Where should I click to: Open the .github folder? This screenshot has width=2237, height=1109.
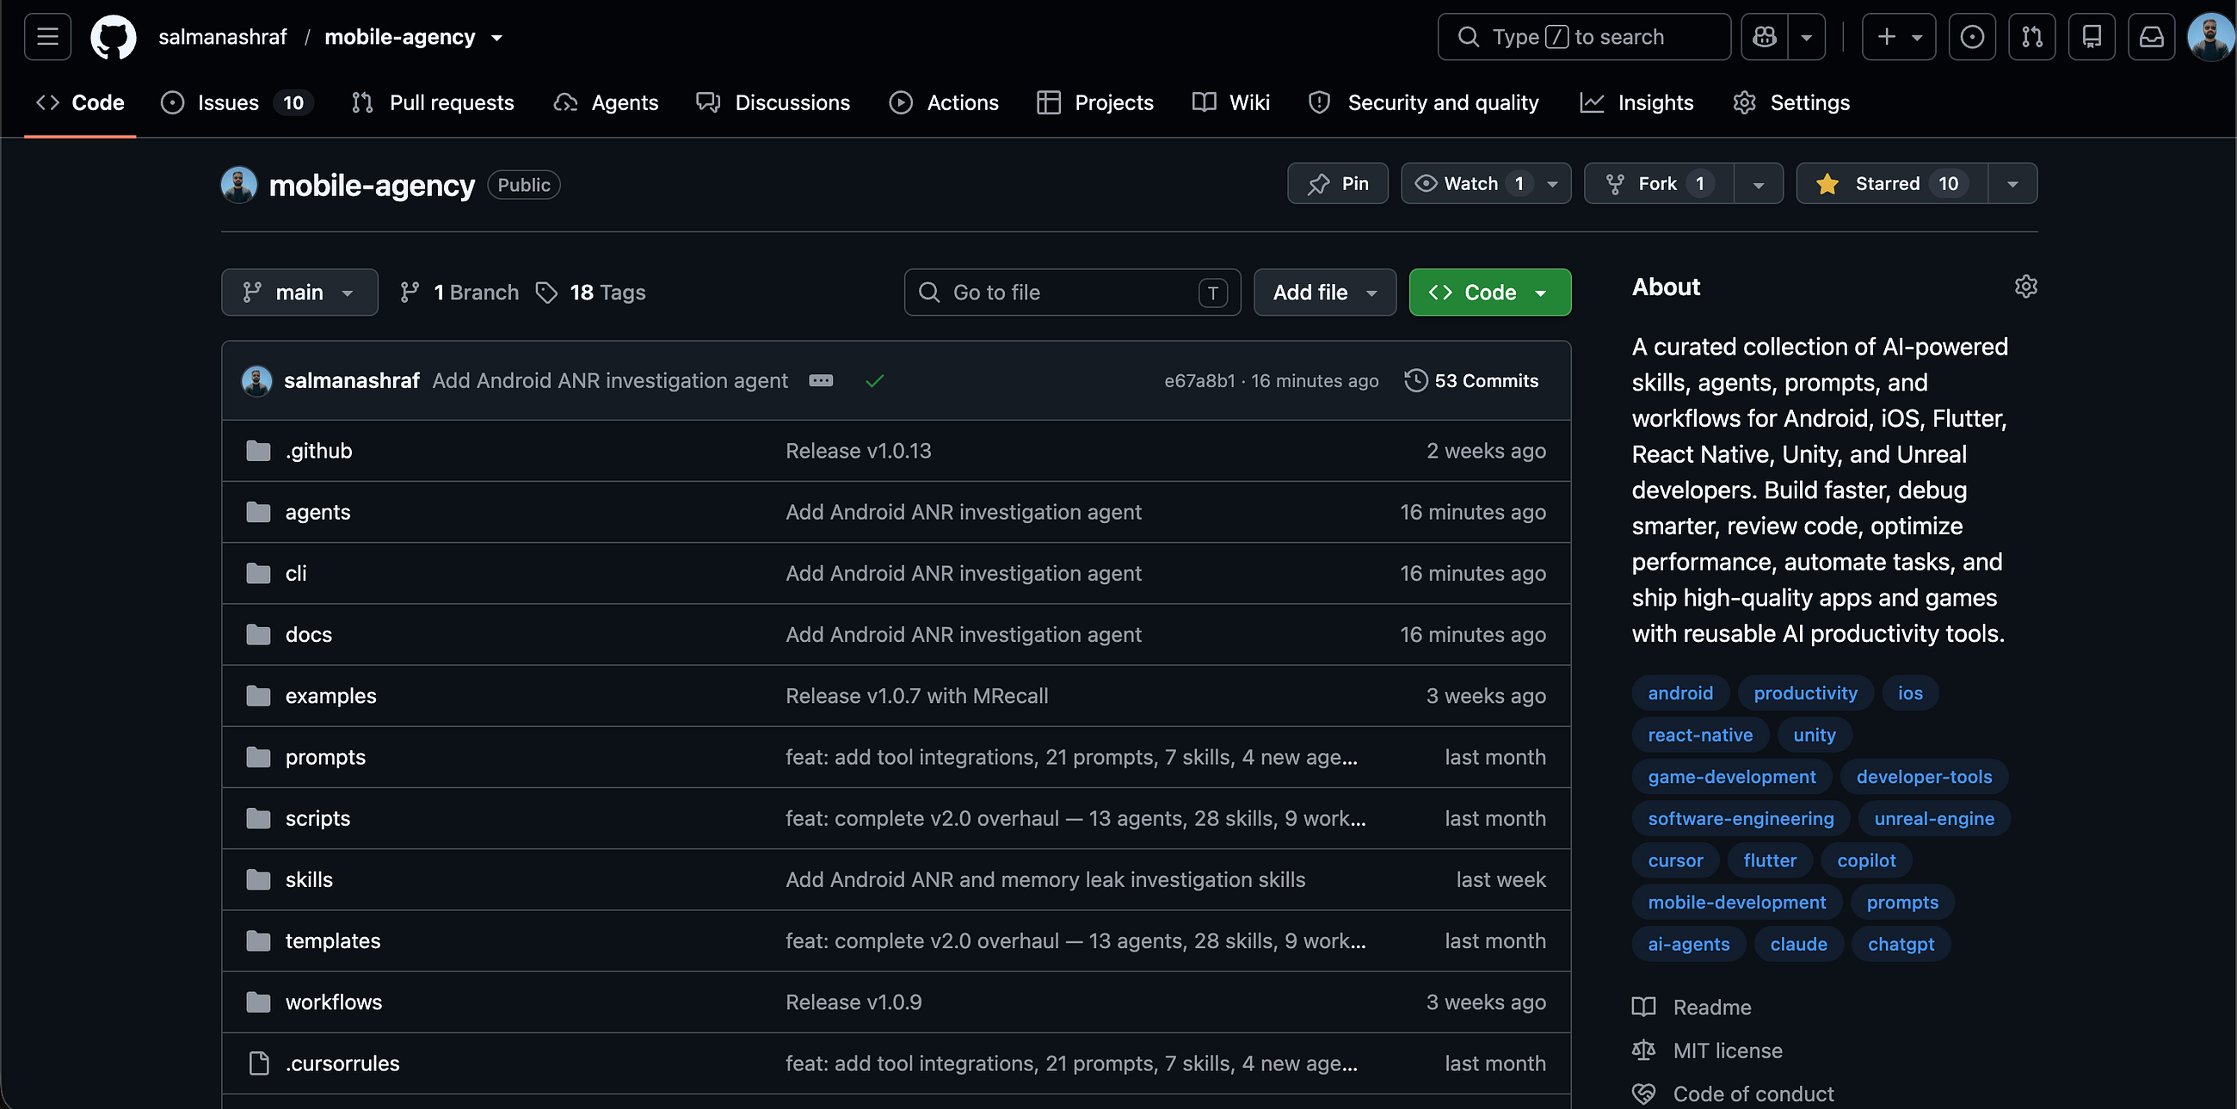click(318, 451)
